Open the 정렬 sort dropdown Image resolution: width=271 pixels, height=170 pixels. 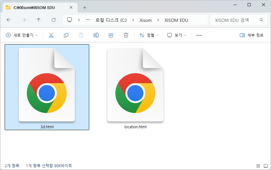pyautogui.click(x=149, y=35)
